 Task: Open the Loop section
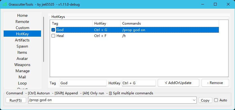22,83
